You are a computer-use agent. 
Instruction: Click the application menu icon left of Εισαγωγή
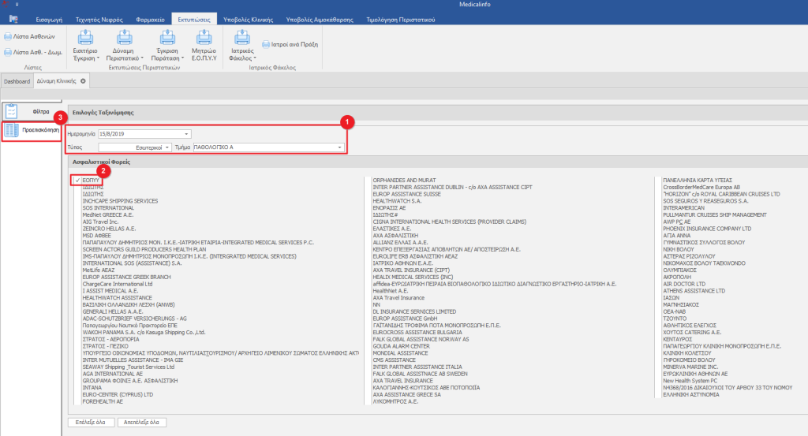pos(14,18)
